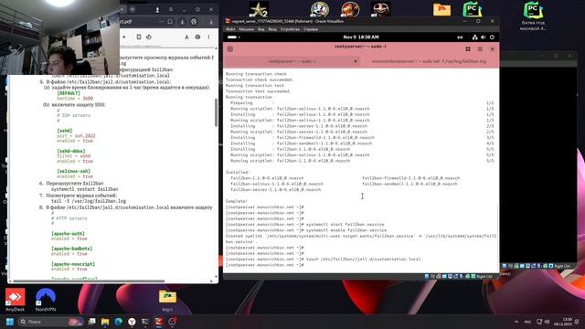Screen dimensions: 585x329
Task: Open the yellow folder desktop icon at top
Action: (442, 9)
